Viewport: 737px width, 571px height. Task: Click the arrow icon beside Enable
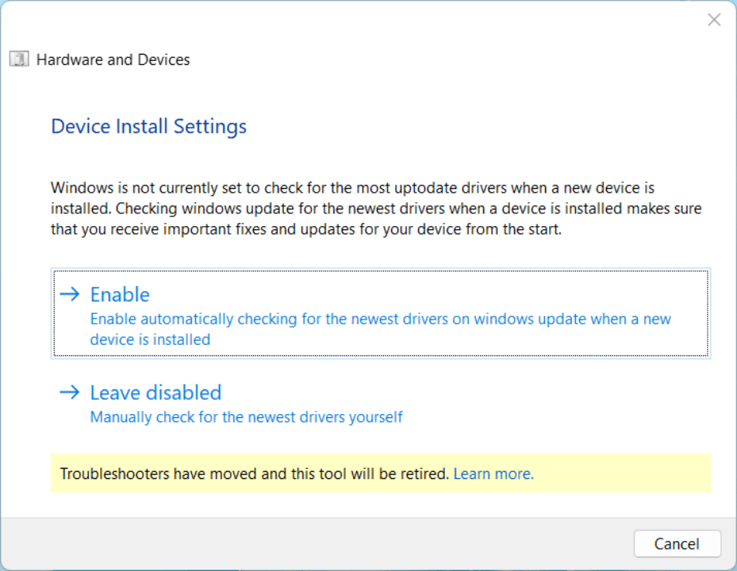tap(70, 294)
